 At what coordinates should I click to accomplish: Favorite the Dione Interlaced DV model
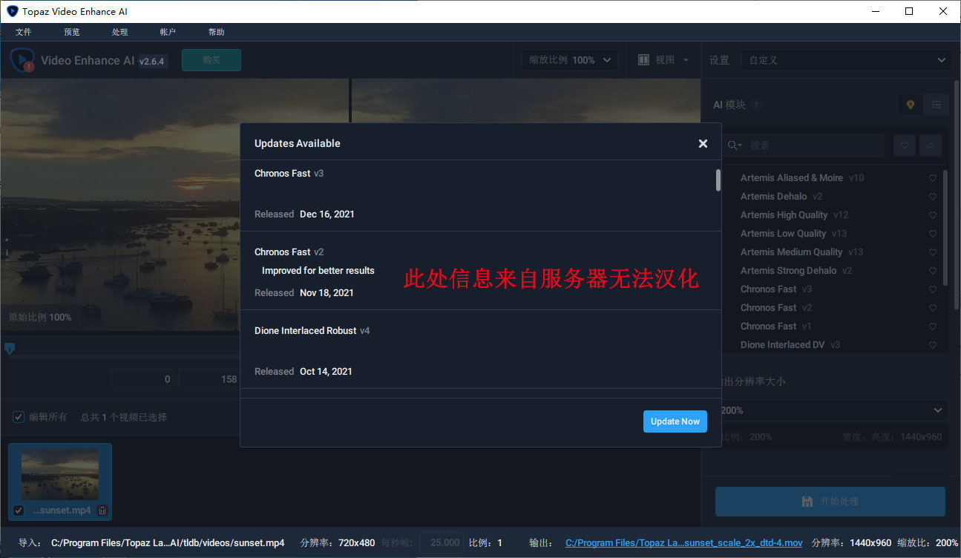tap(933, 345)
